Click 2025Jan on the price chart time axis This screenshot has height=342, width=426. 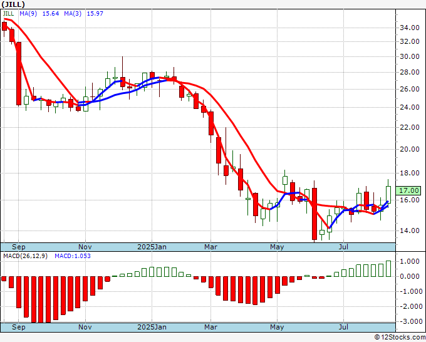pyautogui.click(x=152, y=247)
